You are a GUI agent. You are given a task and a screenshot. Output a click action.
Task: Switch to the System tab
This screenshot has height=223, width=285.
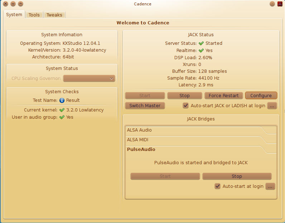14,15
